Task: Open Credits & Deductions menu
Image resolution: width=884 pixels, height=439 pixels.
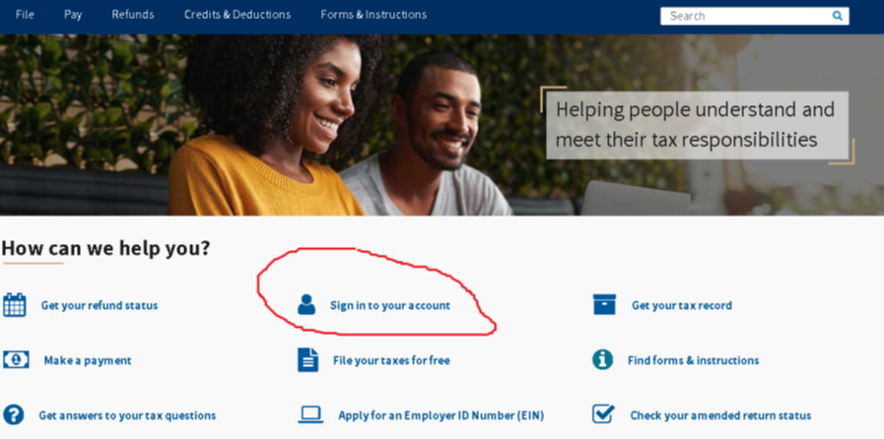Action: click(x=238, y=15)
